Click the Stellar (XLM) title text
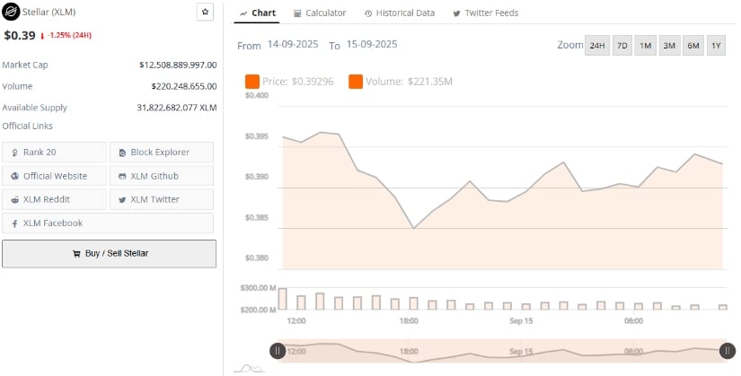This screenshot has width=741, height=376. point(49,12)
